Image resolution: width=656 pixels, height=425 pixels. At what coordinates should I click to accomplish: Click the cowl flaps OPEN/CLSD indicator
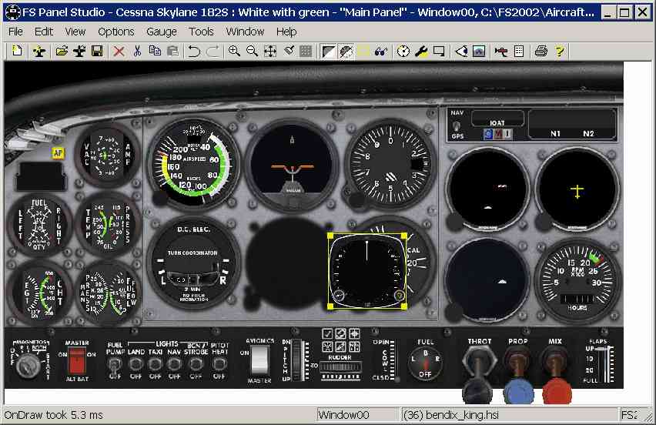click(x=392, y=360)
